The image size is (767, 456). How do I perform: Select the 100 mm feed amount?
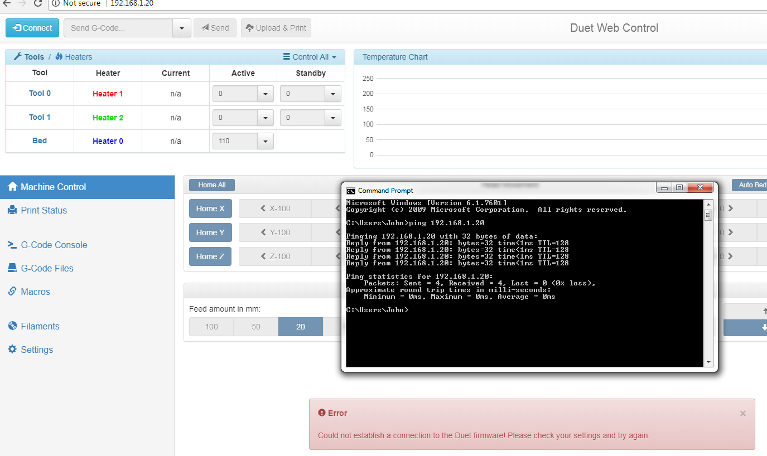[x=211, y=327]
